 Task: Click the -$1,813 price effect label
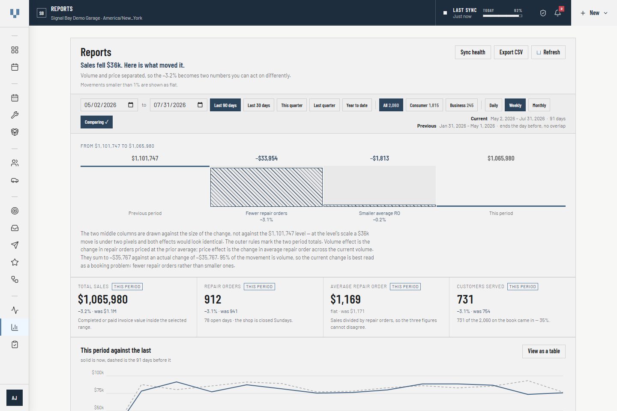(x=380, y=158)
